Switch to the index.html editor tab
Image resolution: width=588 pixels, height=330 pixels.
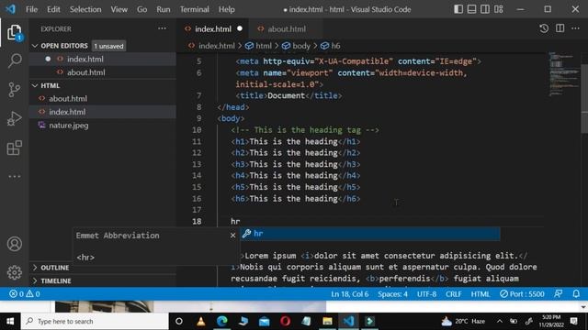(212, 28)
